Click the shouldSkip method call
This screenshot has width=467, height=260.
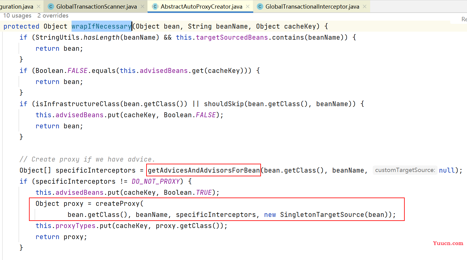[224, 104]
